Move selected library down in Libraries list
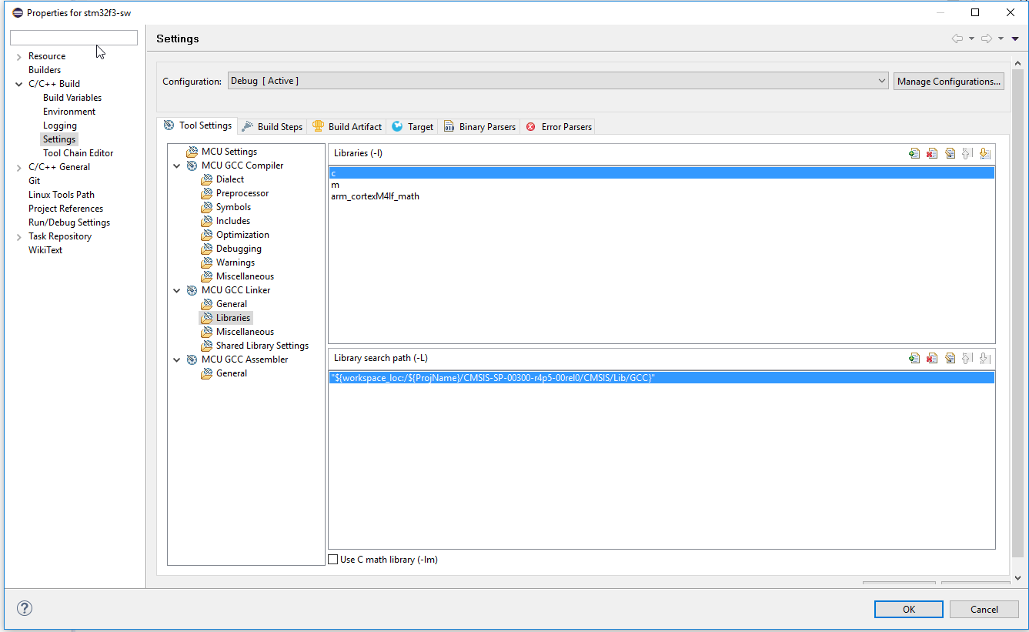The width and height of the screenshot is (1029, 632). pos(985,153)
